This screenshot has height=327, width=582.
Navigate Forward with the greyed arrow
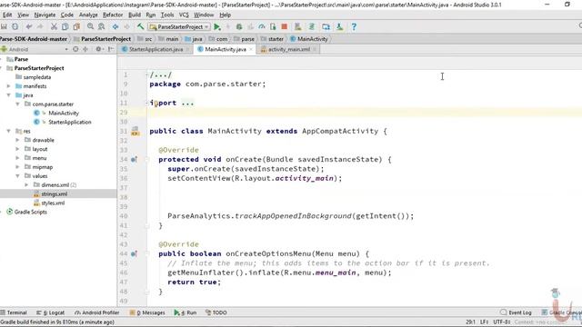[126, 26]
